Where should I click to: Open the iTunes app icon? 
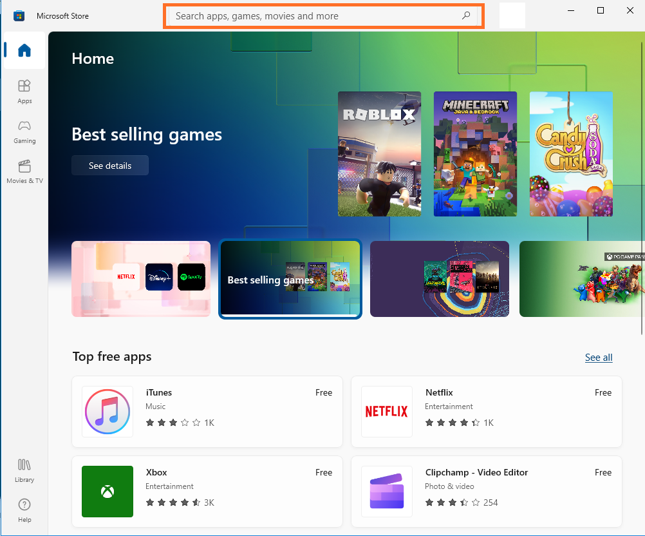point(107,412)
